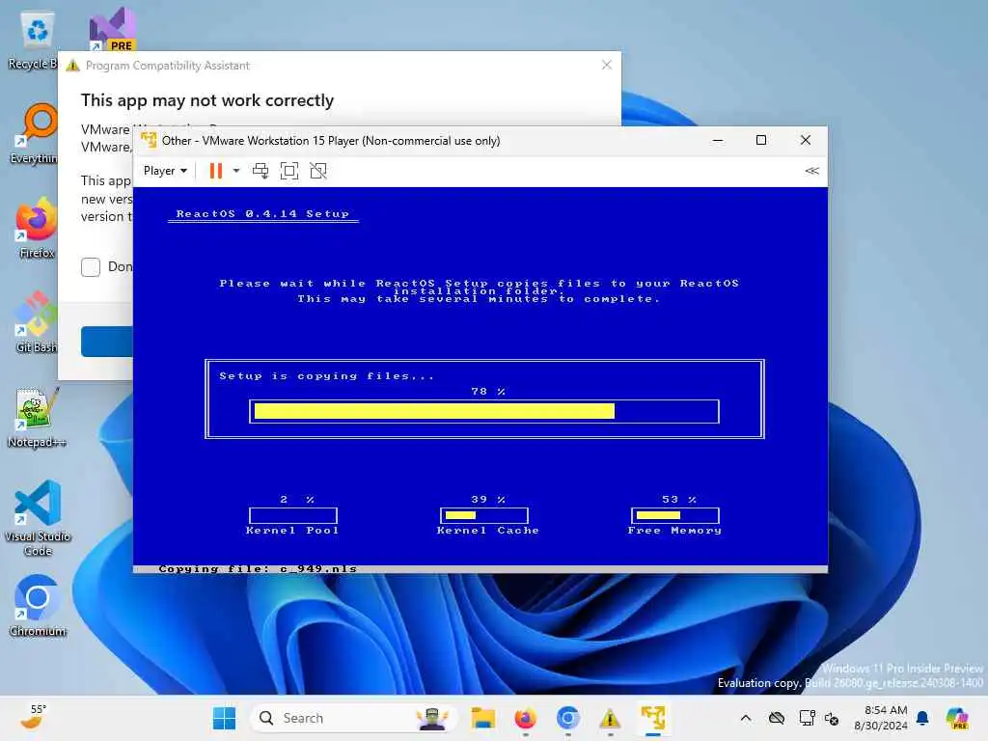This screenshot has width=988, height=741.
Task: Select the Notepad++ desktop shortcut
Action: click(x=37, y=417)
